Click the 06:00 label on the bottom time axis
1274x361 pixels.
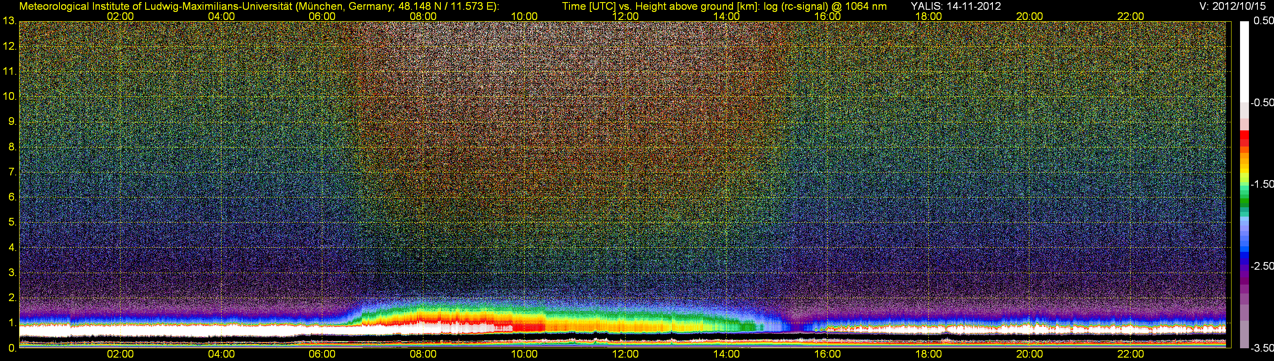click(322, 354)
